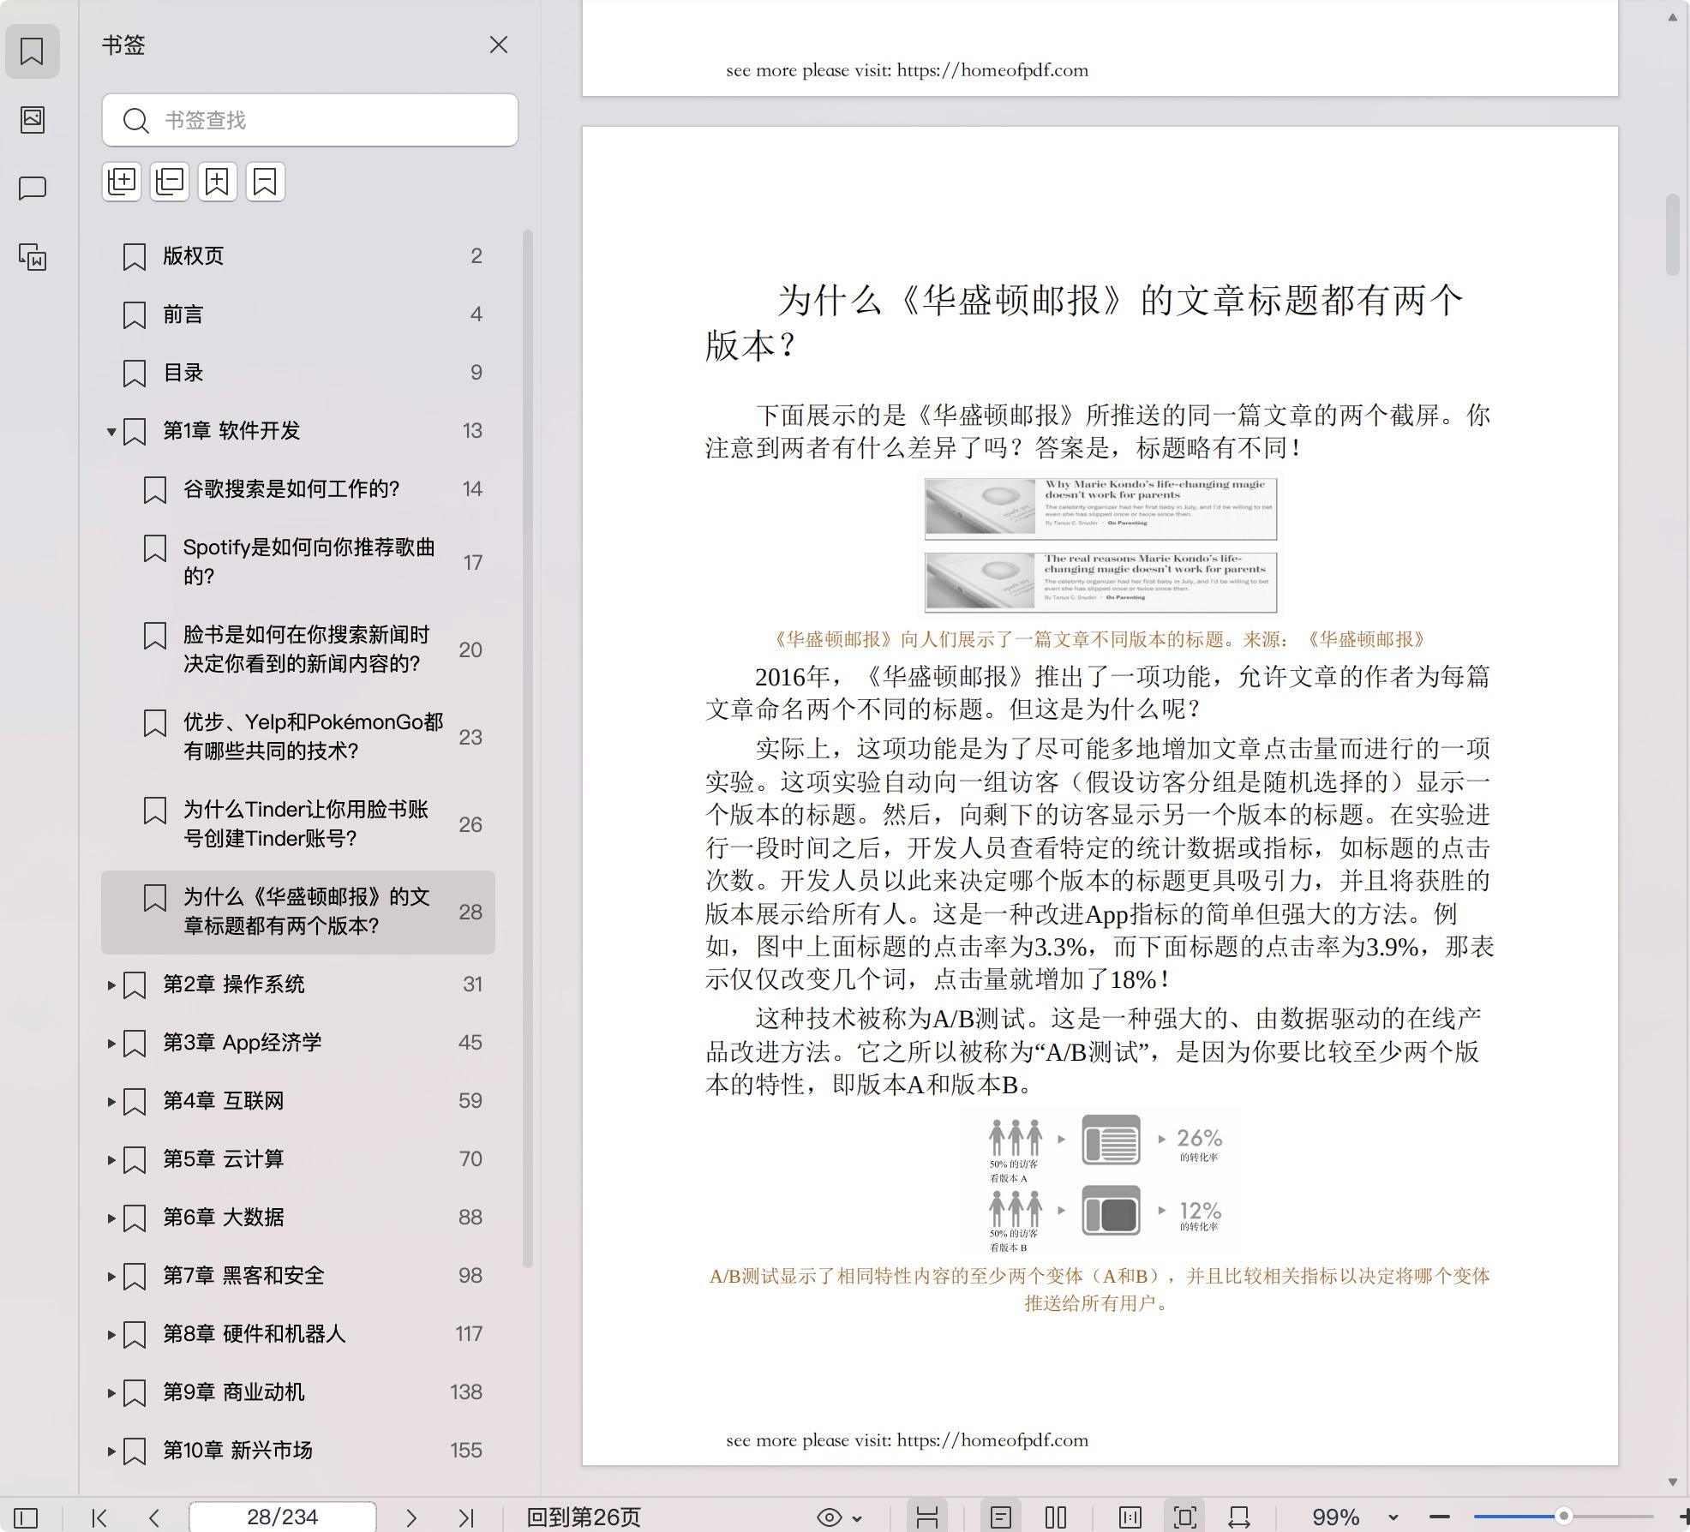Click the search magnifier icon
This screenshot has width=1690, height=1532.
135,120
